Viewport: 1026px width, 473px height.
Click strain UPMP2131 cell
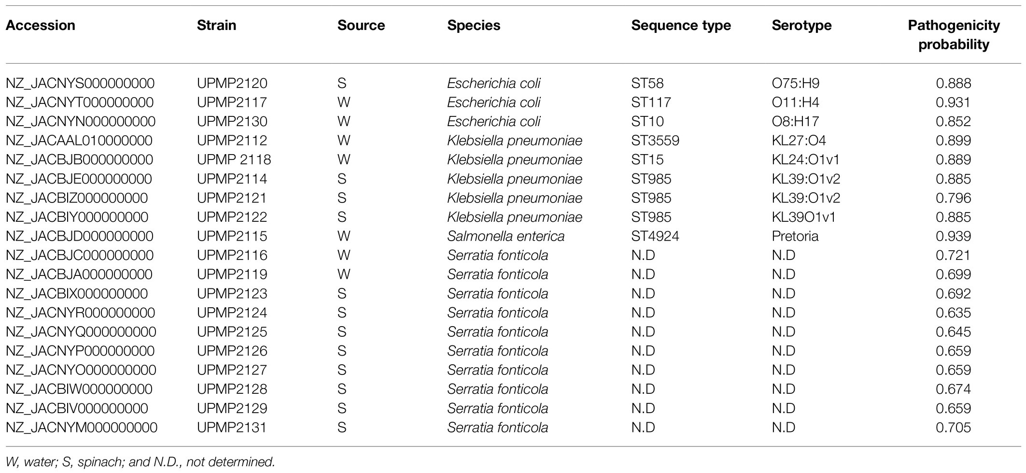232,428
